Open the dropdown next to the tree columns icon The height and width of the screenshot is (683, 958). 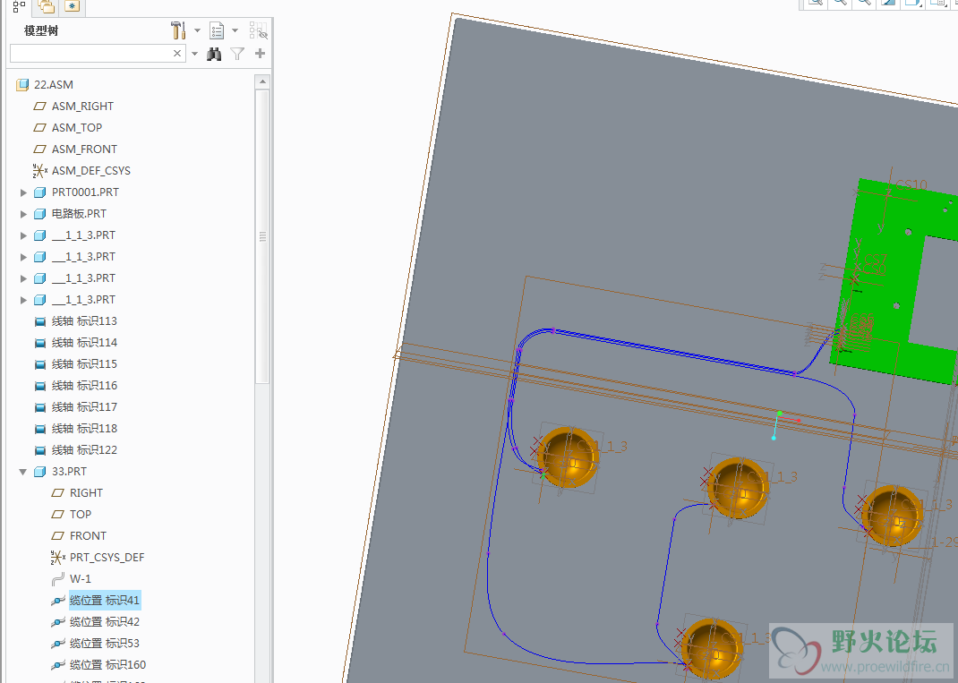click(x=235, y=30)
